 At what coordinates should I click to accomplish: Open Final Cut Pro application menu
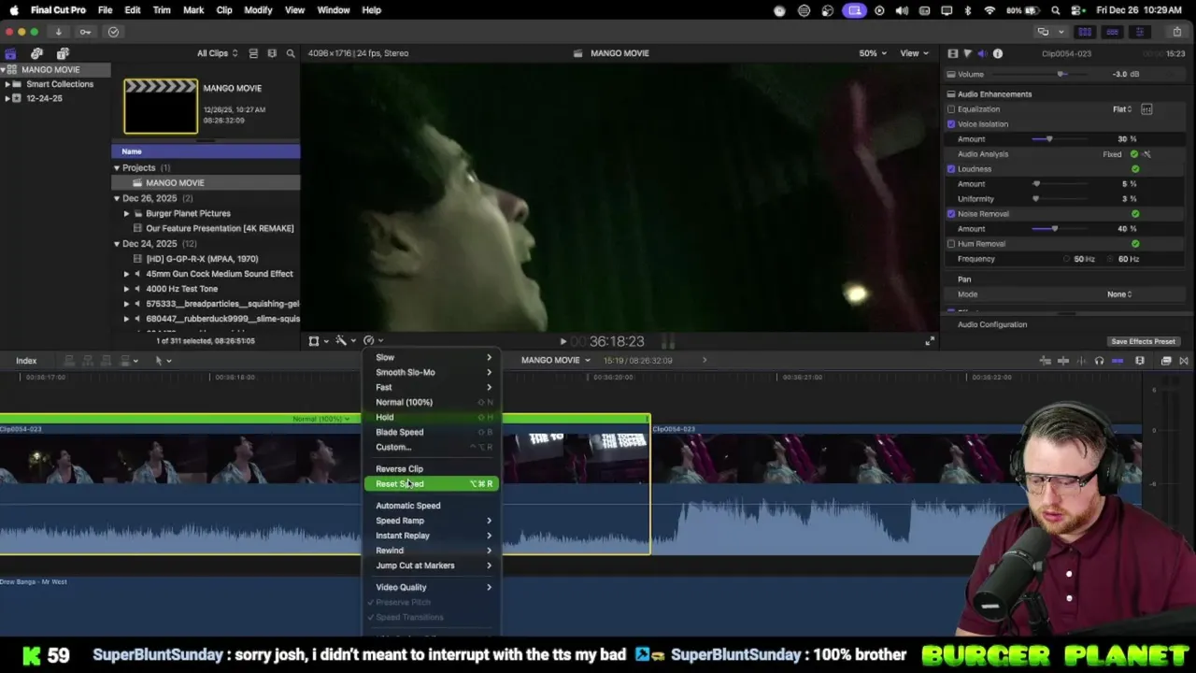(58, 10)
